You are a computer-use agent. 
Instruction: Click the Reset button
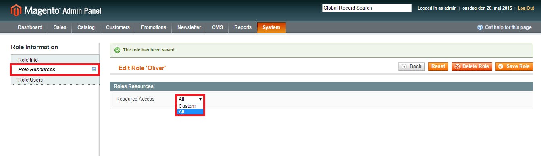pos(438,66)
